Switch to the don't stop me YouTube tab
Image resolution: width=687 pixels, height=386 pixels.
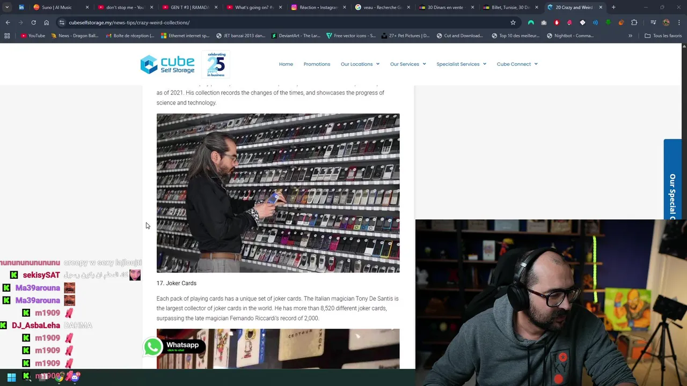coord(125,8)
